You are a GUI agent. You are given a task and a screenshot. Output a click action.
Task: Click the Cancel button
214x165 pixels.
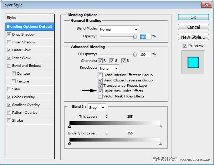coord(193,27)
